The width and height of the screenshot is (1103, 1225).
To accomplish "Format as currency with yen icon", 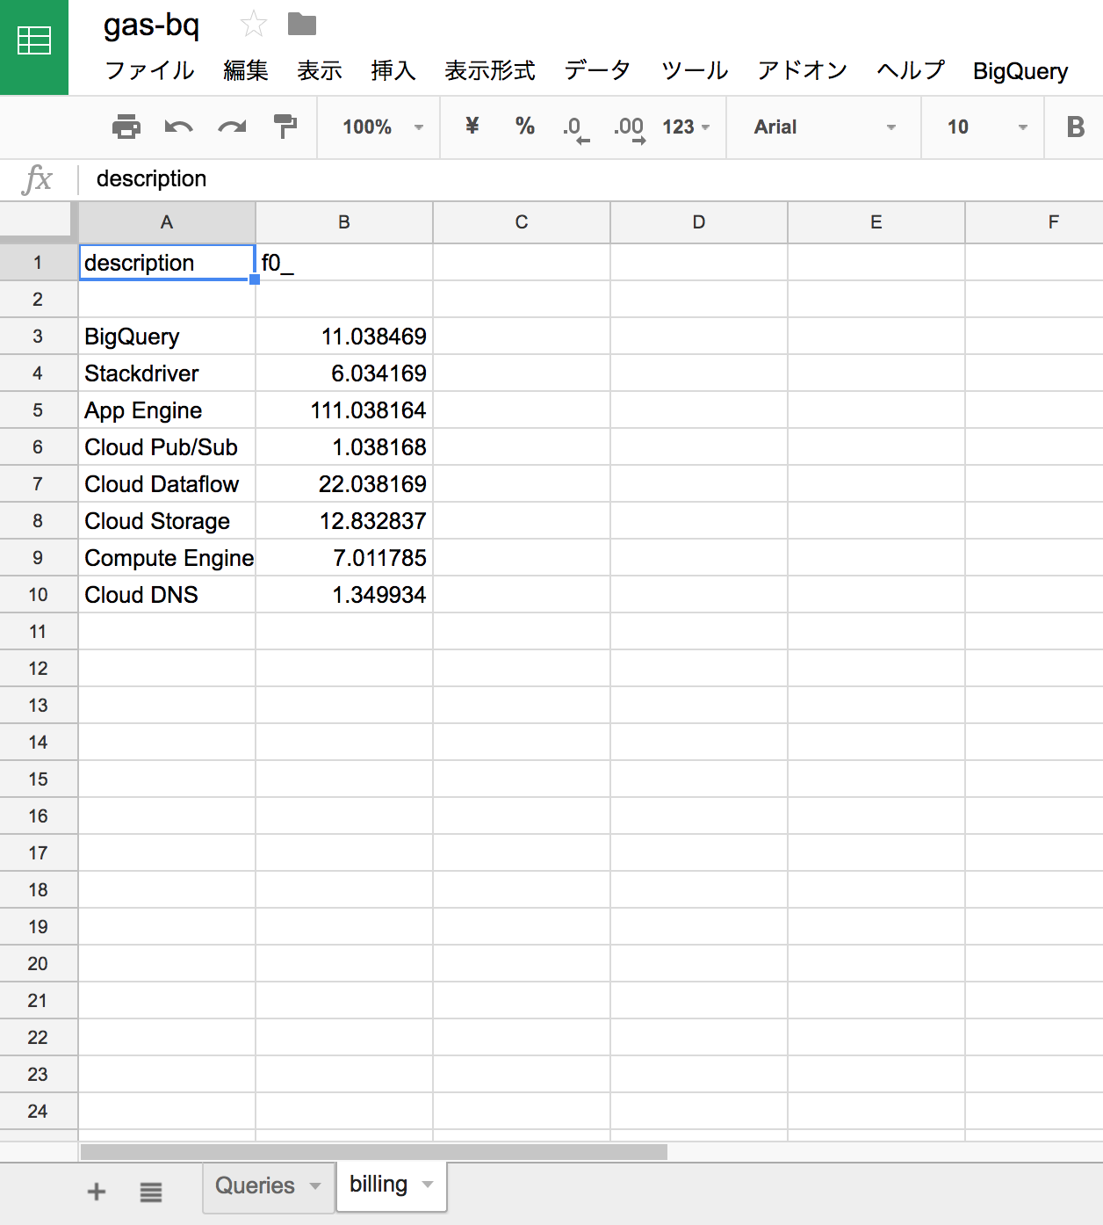I will [x=472, y=126].
